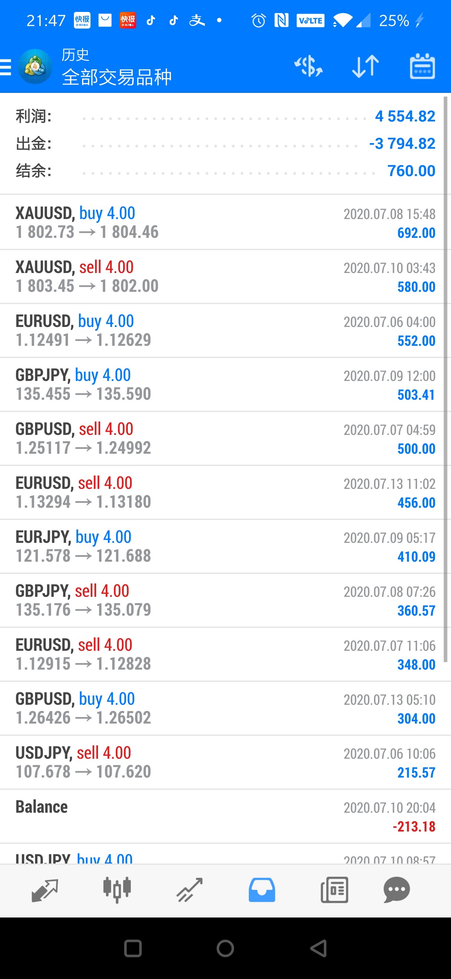Tap the Android home button

(x=225, y=948)
